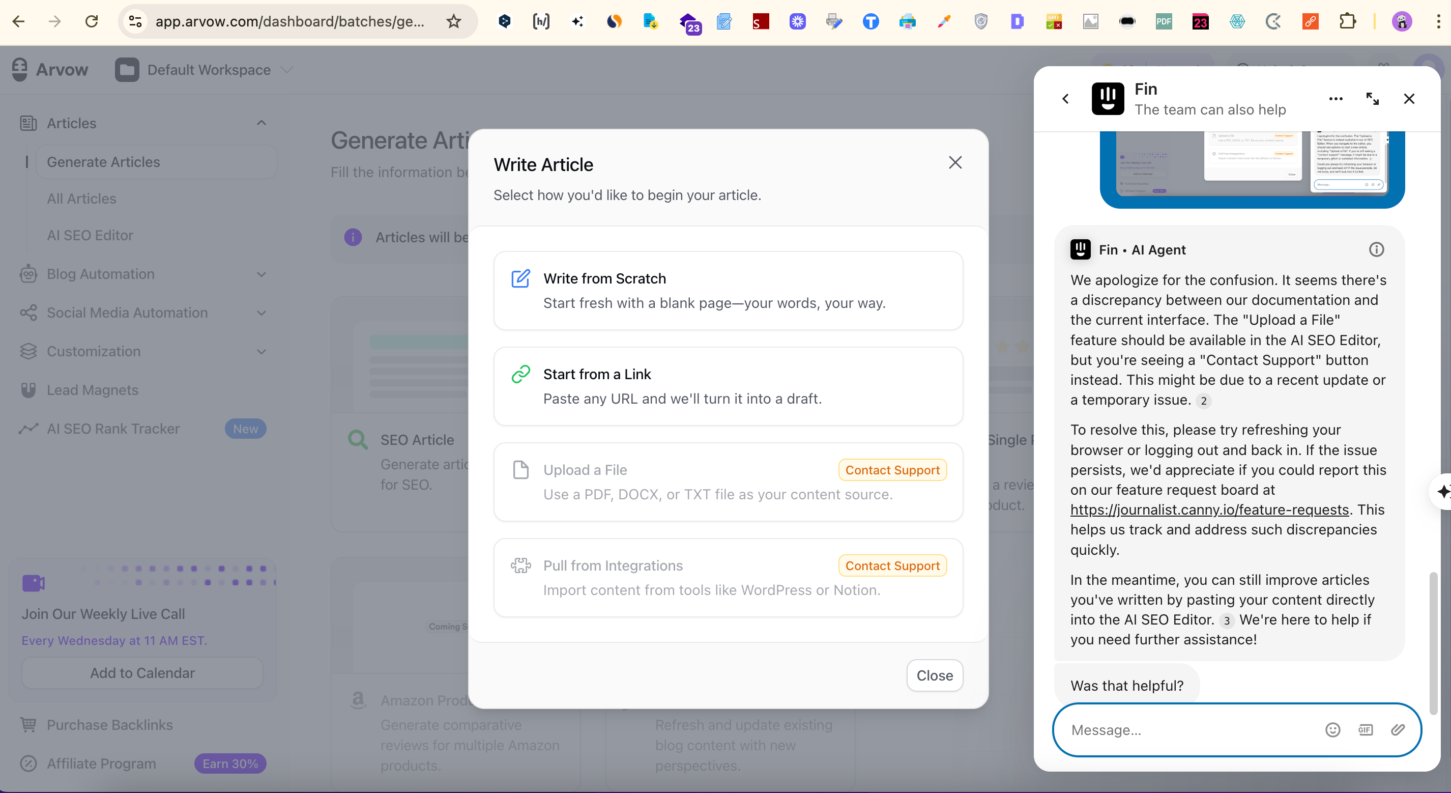The image size is (1451, 793).
Task: Click the Social Media Automation share icon
Action: pyautogui.click(x=28, y=313)
